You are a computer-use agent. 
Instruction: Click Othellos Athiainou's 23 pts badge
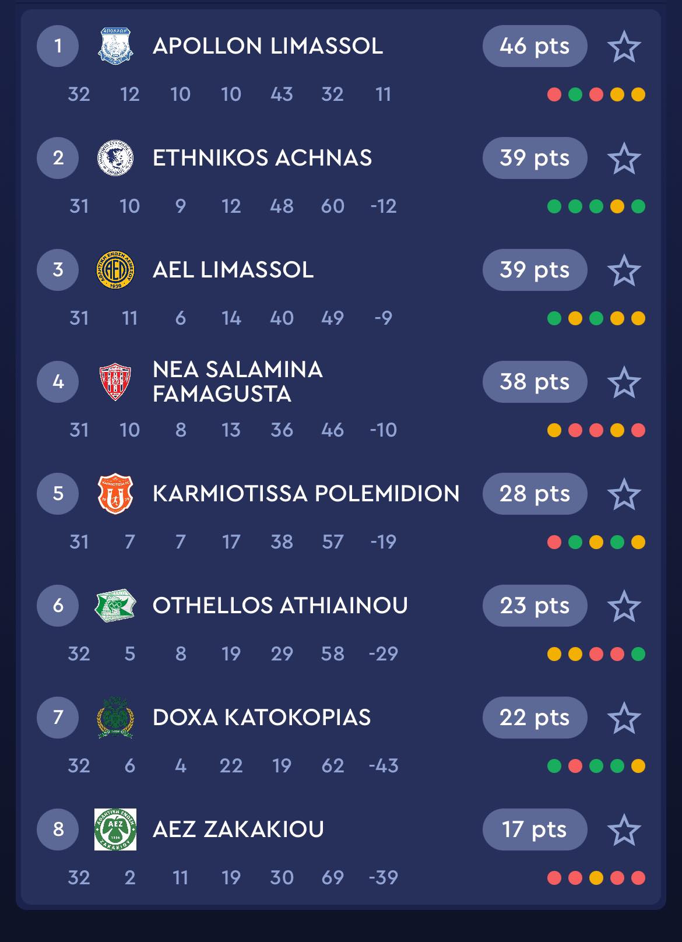click(535, 606)
